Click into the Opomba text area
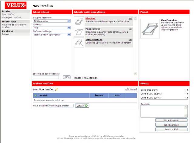The width and height of the screenshot is (194, 143). tap(164, 111)
